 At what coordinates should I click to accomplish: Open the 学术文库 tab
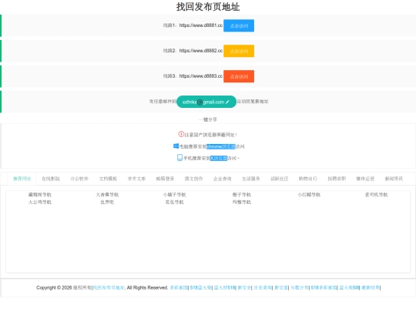136,179
